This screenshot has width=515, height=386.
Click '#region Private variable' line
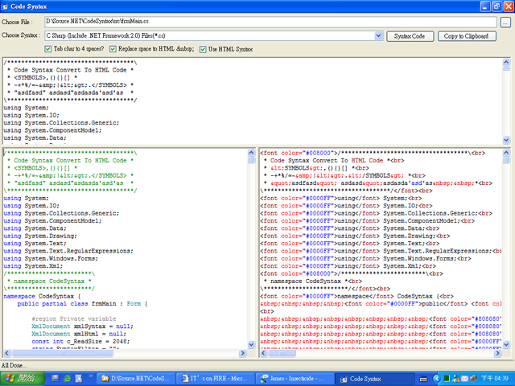(74, 318)
